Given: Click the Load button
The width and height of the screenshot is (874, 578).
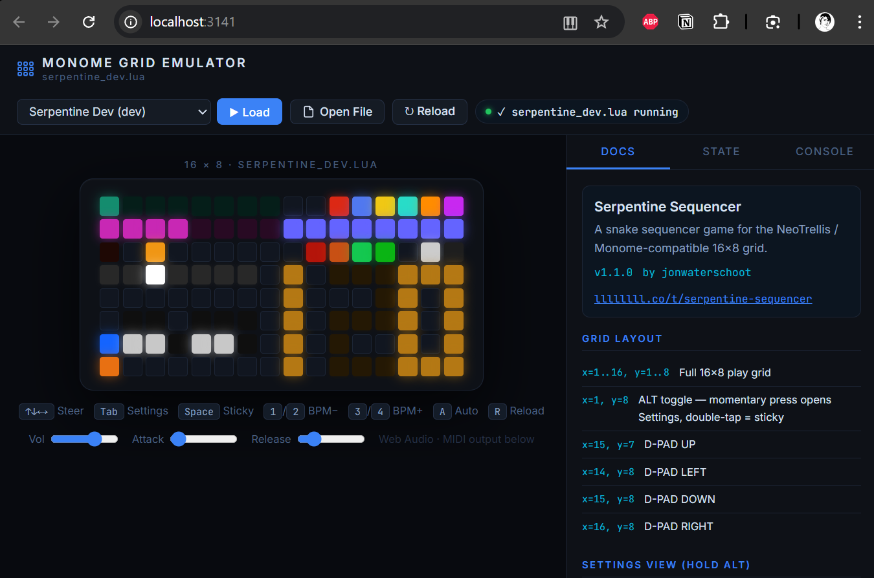Looking at the screenshot, I should coord(249,111).
